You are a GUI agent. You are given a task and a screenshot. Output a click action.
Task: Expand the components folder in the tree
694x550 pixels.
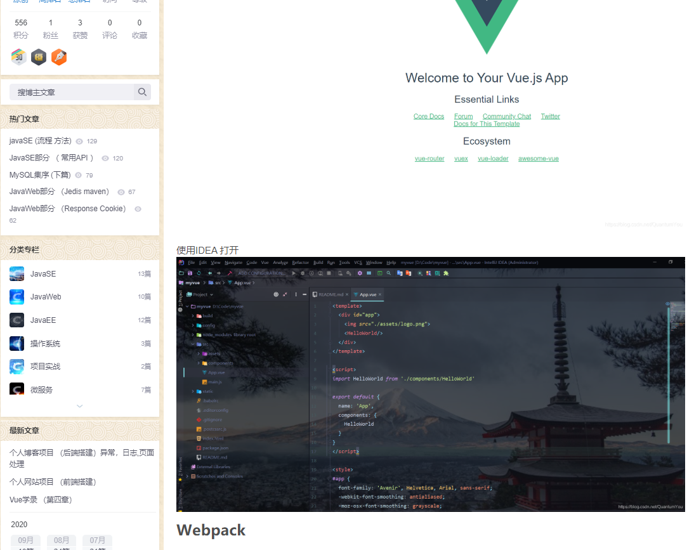tap(199, 363)
